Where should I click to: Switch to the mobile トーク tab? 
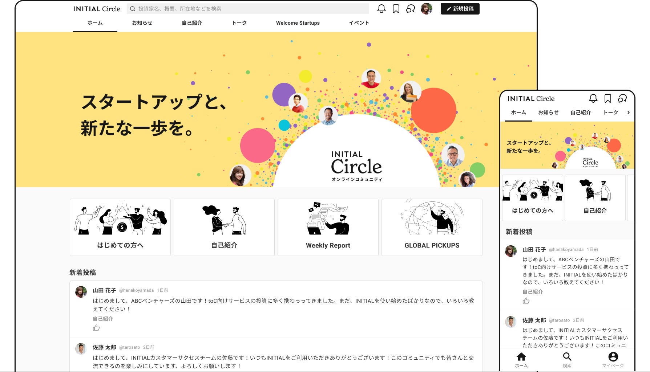coord(611,113)
